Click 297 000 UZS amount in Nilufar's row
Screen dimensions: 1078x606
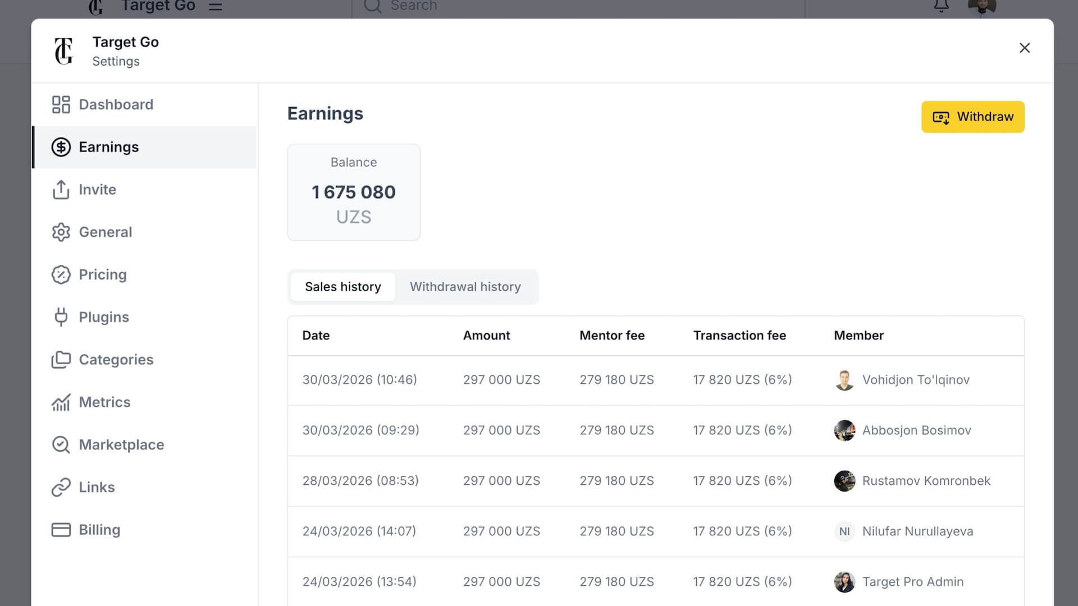pos(501,531)
